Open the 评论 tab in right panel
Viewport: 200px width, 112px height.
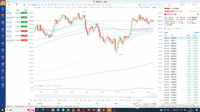194,5
